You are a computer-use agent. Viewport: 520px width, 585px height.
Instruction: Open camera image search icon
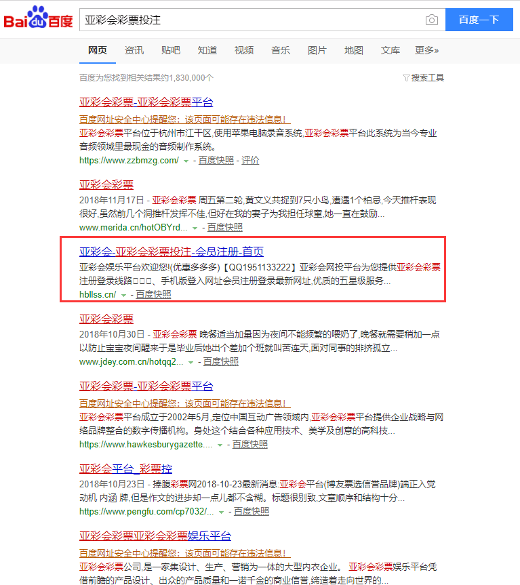click(x=432, y=20)
